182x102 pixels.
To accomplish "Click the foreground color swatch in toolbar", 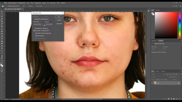I will click(1, 65).
